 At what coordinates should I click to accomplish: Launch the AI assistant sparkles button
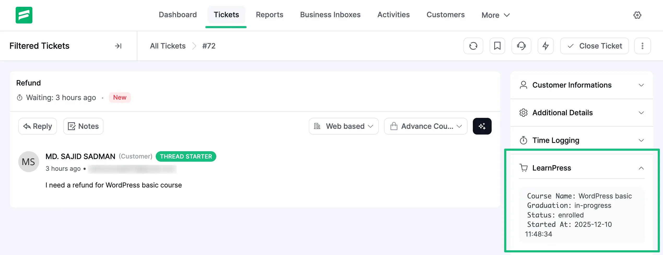point(482,126)
